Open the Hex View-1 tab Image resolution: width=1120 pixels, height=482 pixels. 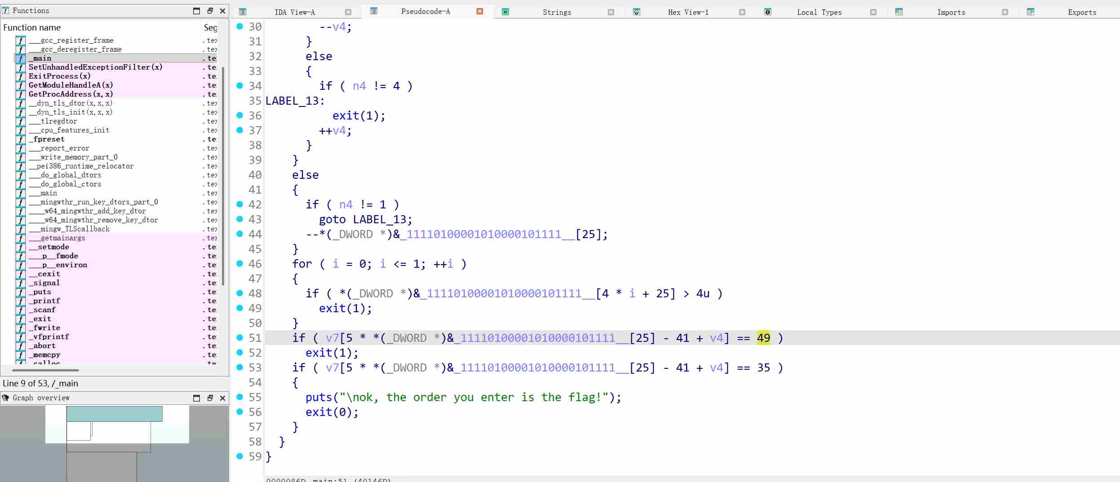pyautogui.click(x=688, y=12)
